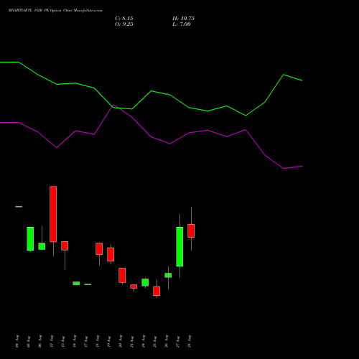This screenshot has width=359, height=359.
Task: Select the 18 Aug date label
Action: [x=98, y=341]
